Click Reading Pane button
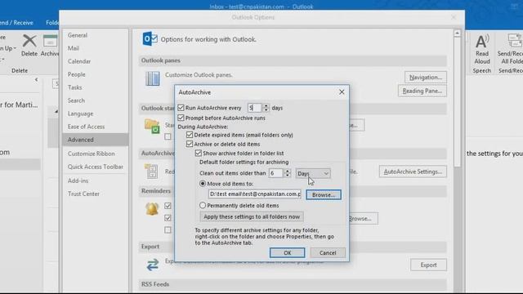 click(422, 91)
